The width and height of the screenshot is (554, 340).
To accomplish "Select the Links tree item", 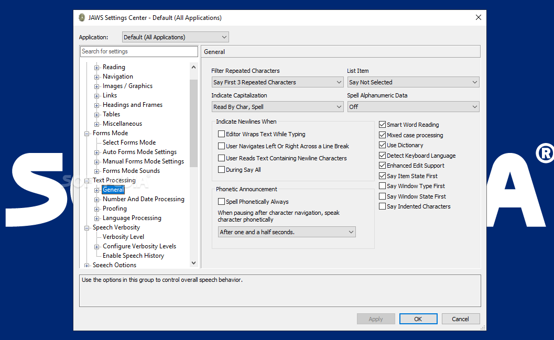I will [110, 95].
